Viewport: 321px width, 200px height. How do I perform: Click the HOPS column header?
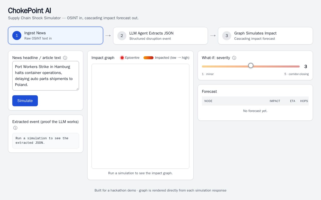tap(304, 101)
